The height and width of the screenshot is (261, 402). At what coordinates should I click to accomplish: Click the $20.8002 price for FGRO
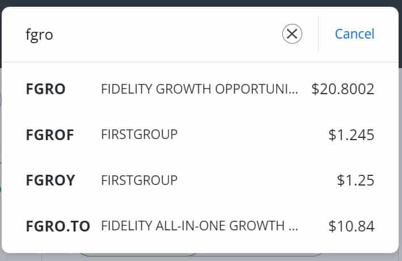[x=343, y=89]
